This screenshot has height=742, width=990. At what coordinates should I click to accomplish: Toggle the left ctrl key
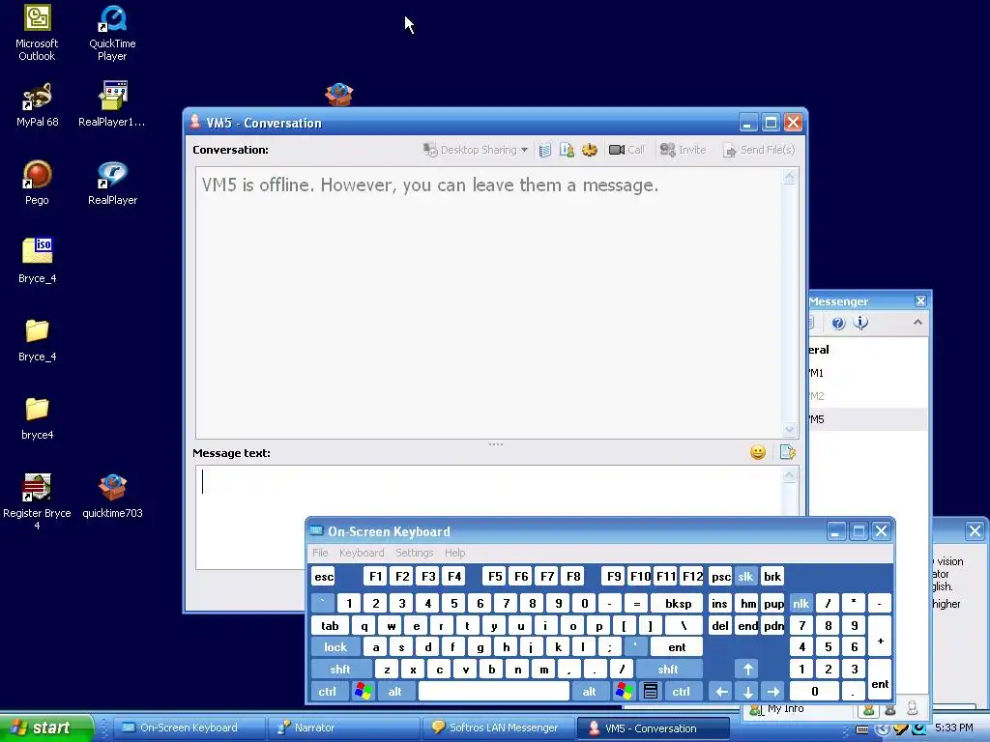(x=327, y=692)
